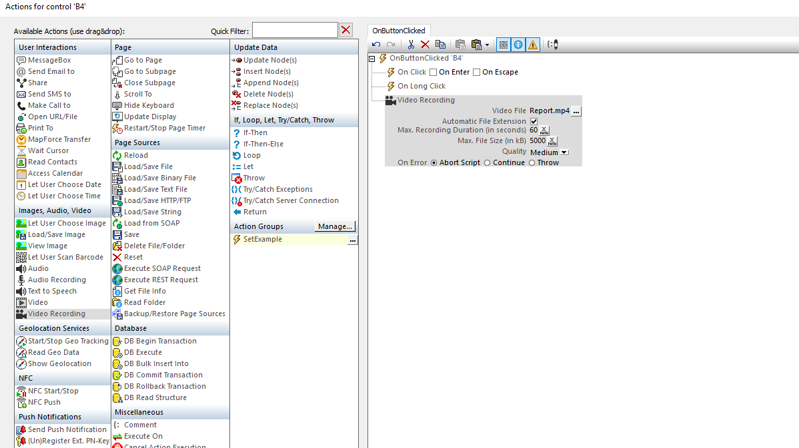Collapse the OnButtonClicked 'B4' tree node
Screen dimensions: 799x448
pyautogui.click(x=372, y=58)
